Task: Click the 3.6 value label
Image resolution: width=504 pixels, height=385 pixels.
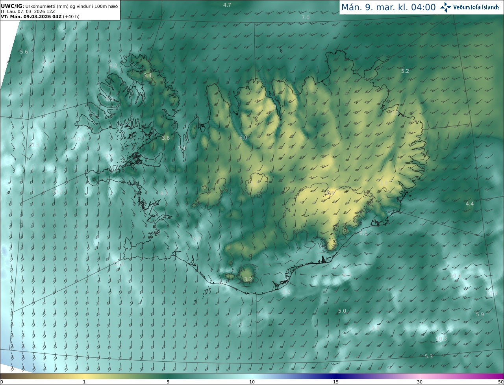Action: pyautogui.click(x=166, y=138)
